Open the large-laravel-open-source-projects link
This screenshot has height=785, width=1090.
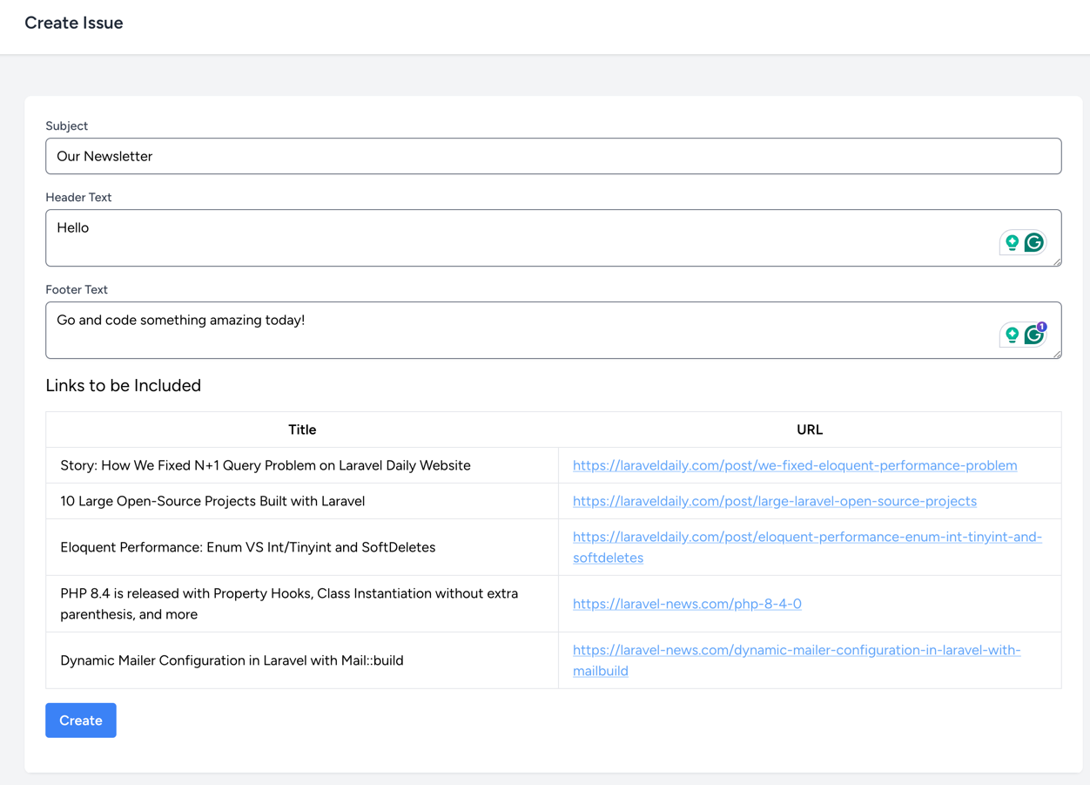[775, 501]
